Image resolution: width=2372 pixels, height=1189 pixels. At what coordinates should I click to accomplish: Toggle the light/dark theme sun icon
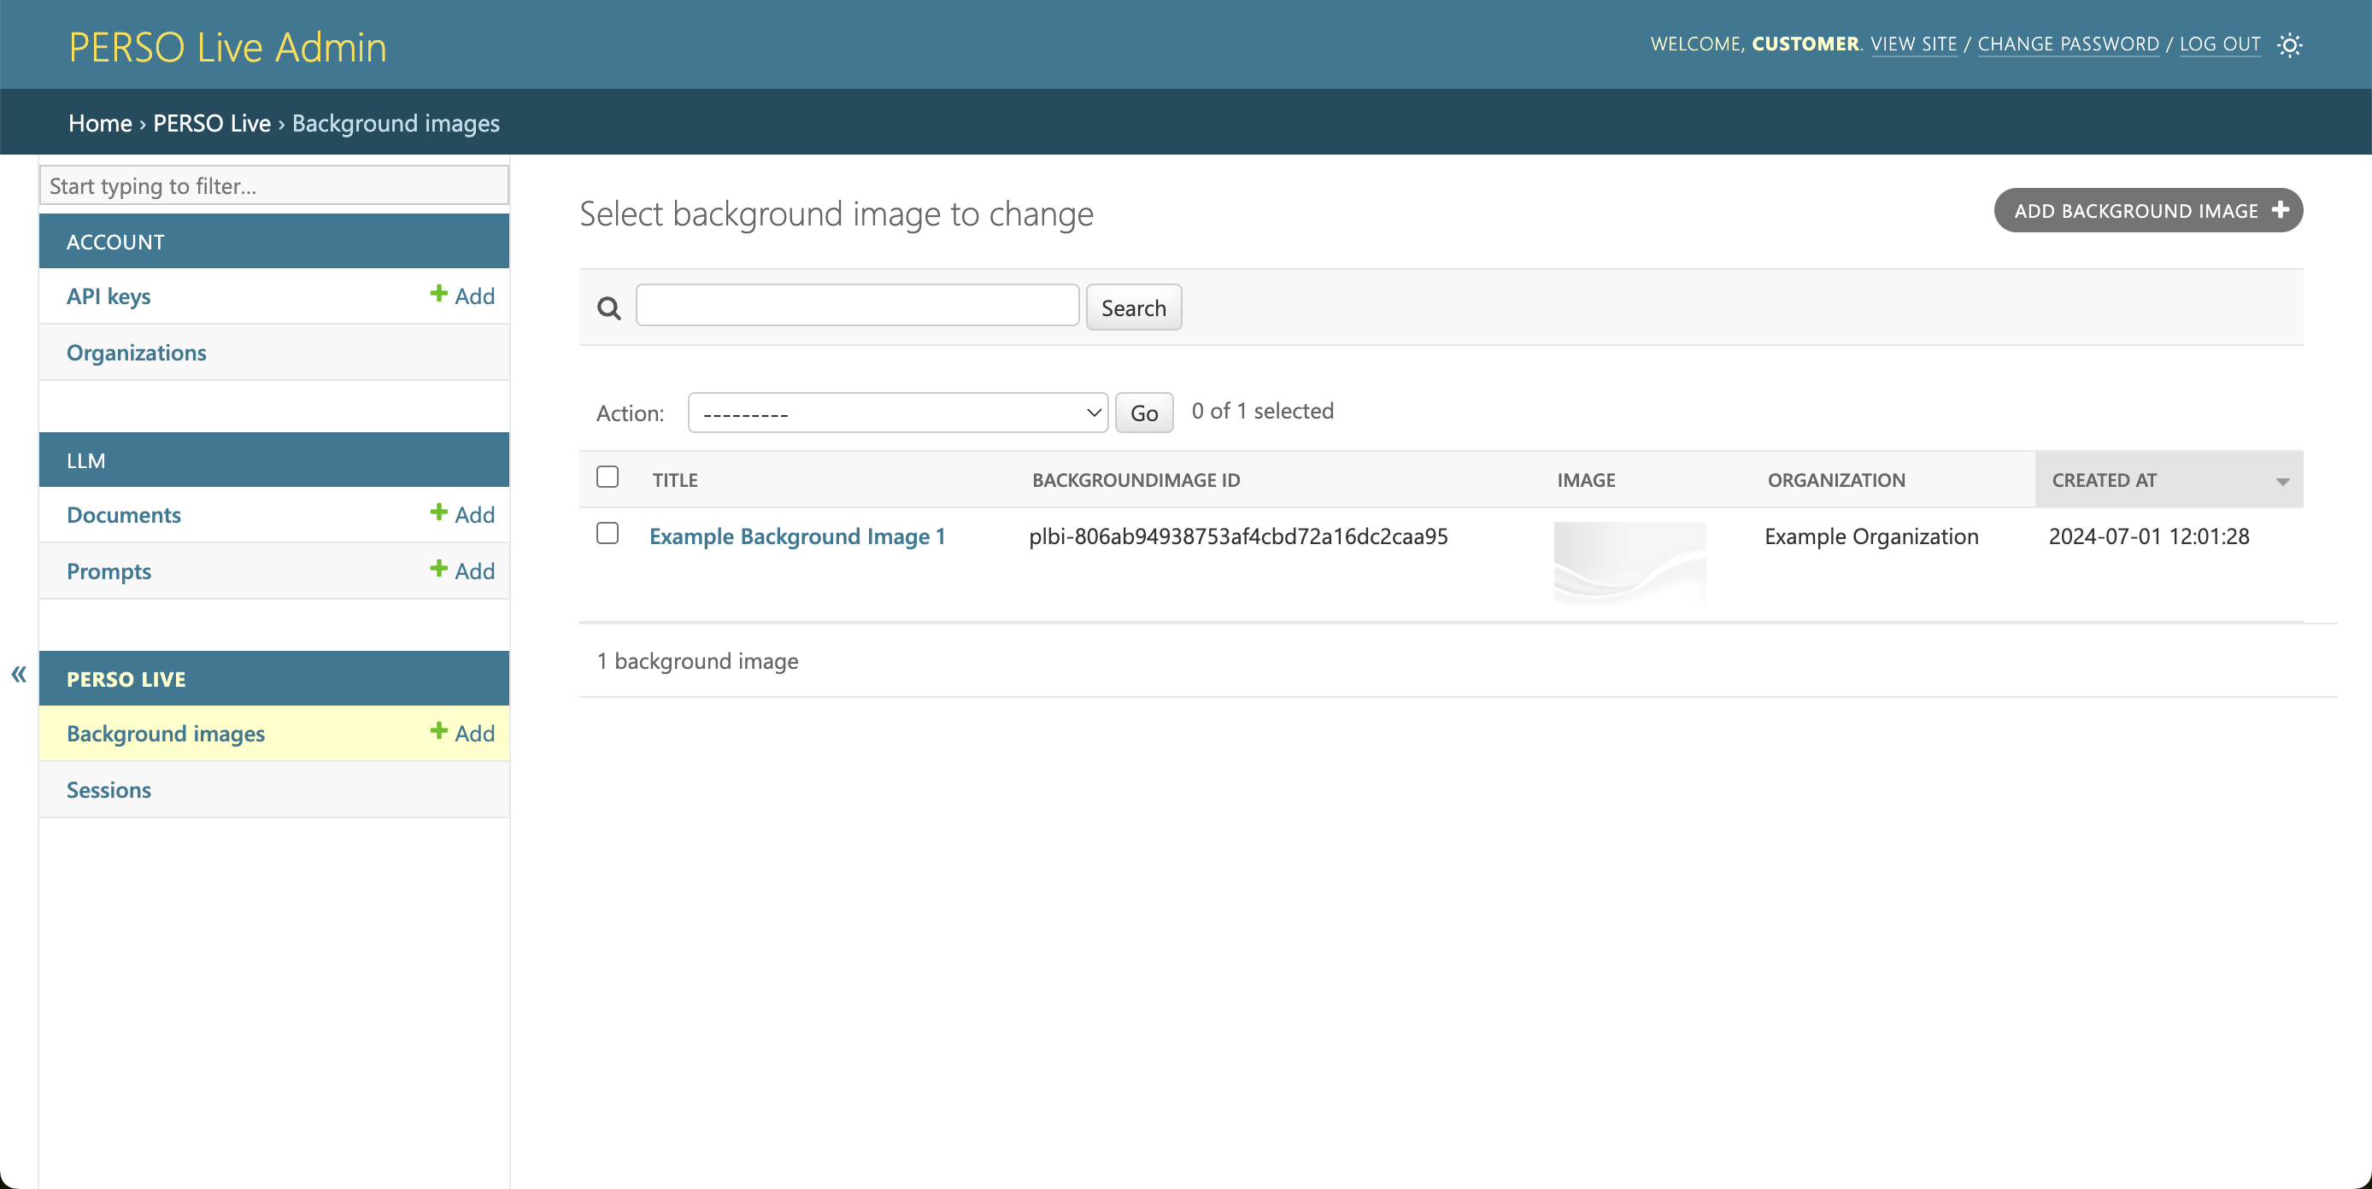[2290, 44]
